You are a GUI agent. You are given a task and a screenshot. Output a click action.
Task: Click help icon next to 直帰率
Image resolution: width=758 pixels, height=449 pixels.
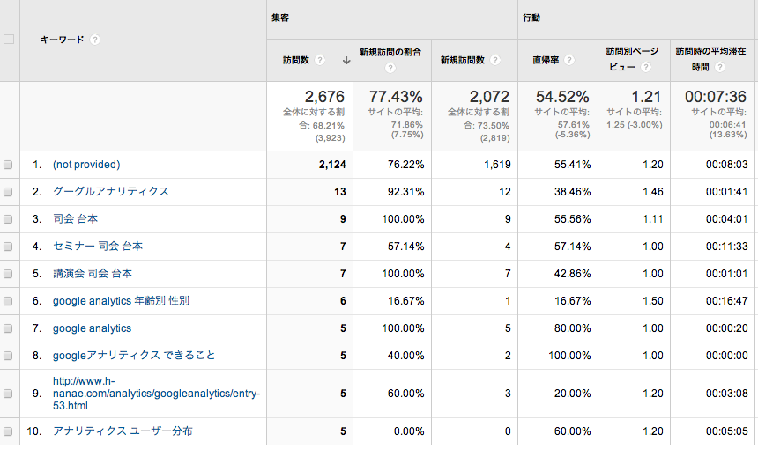[x=569, y=61]
